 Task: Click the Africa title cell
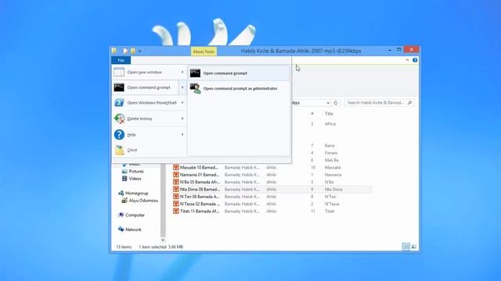point(330,123)
